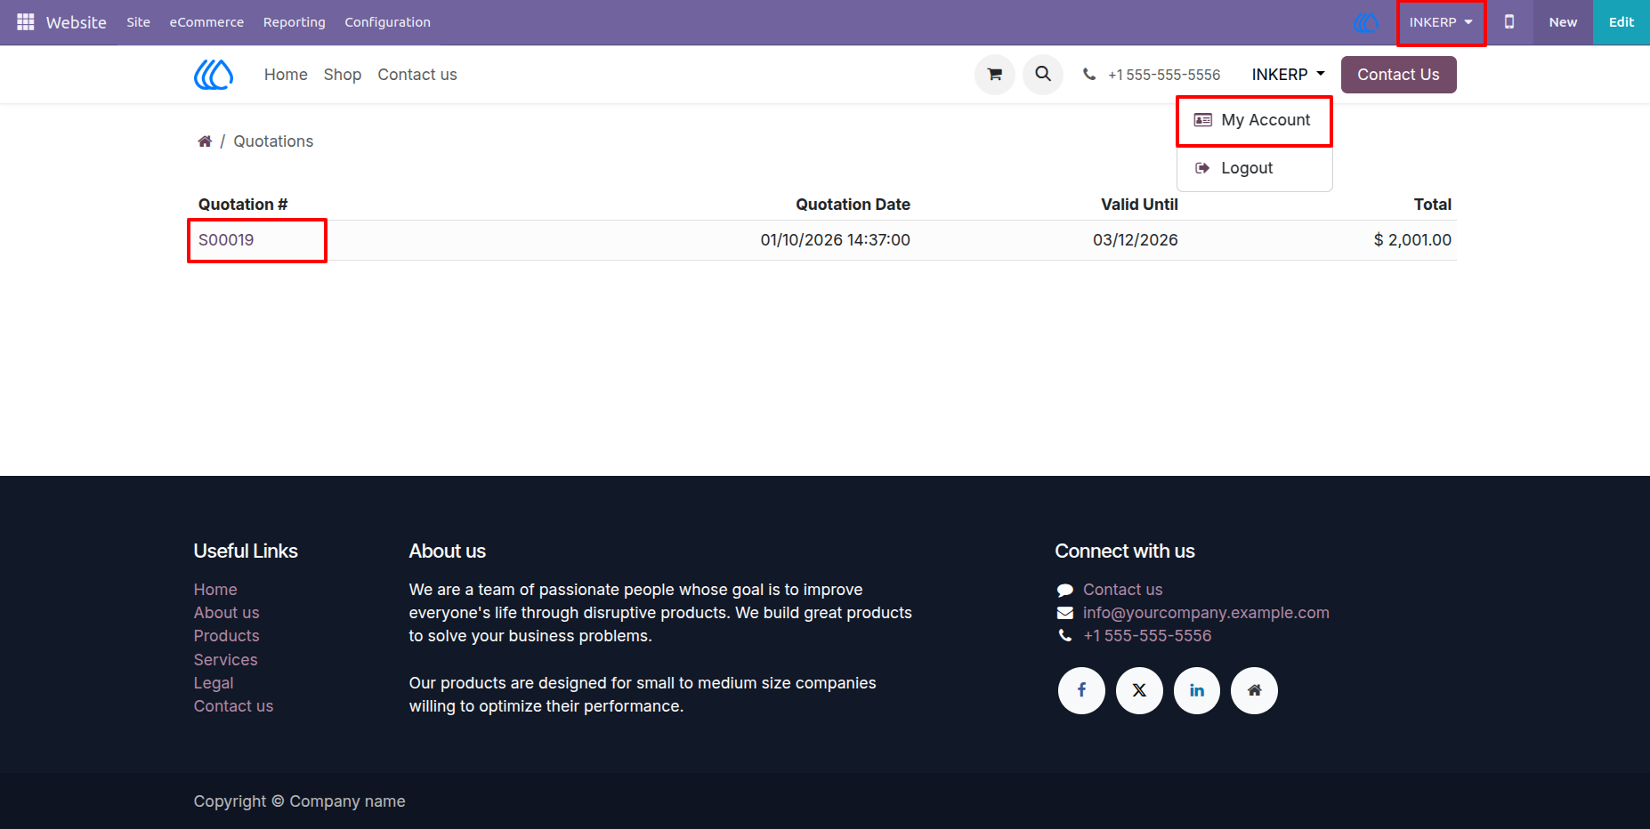1650x829 pixels.
Task: Open the Contact us navigation link
Action: pyautogui.click(x=417, y=75)
